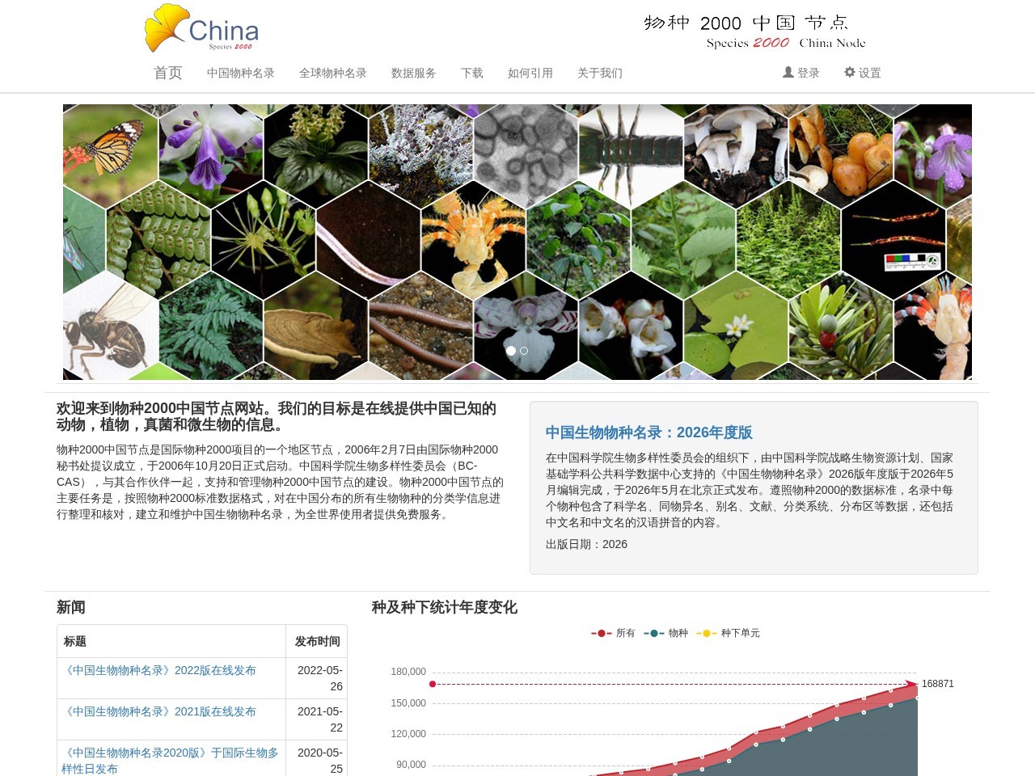The width and height of the screenshot is (1035, 776).
Task: Select the second carousel slide indicator
Action: pyautogui.click(x=524, y=351)
